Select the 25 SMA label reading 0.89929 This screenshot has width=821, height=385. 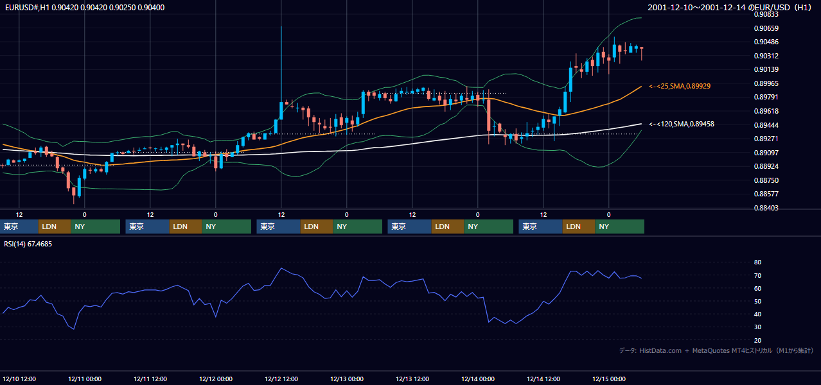point(680,85)
